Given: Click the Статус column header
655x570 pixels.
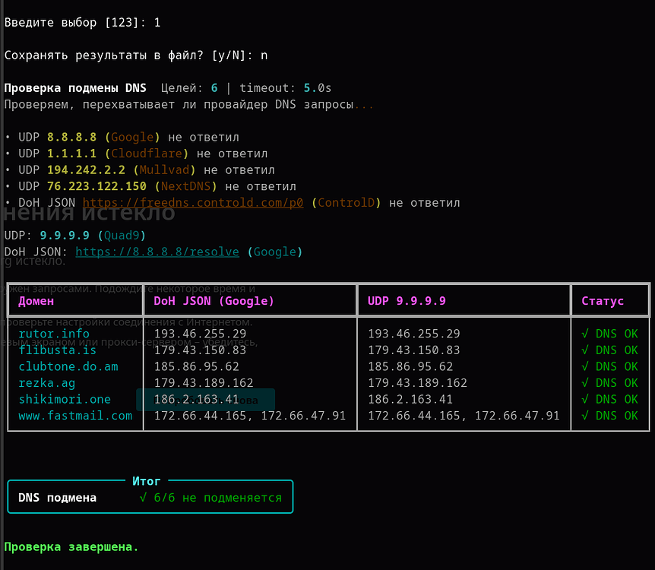Looking at the screenshot, I should point(603,301).
